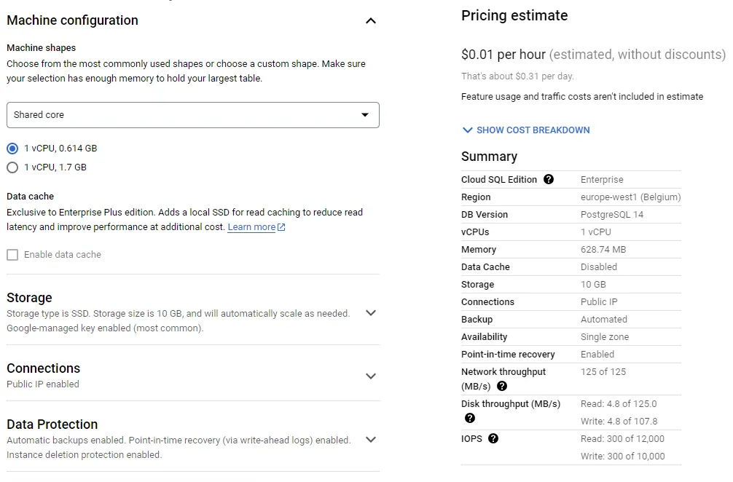Image resolution: width=733 pixels, height=482 pixels.
Task: Click the Connections section heading
Action: (43, 368)
